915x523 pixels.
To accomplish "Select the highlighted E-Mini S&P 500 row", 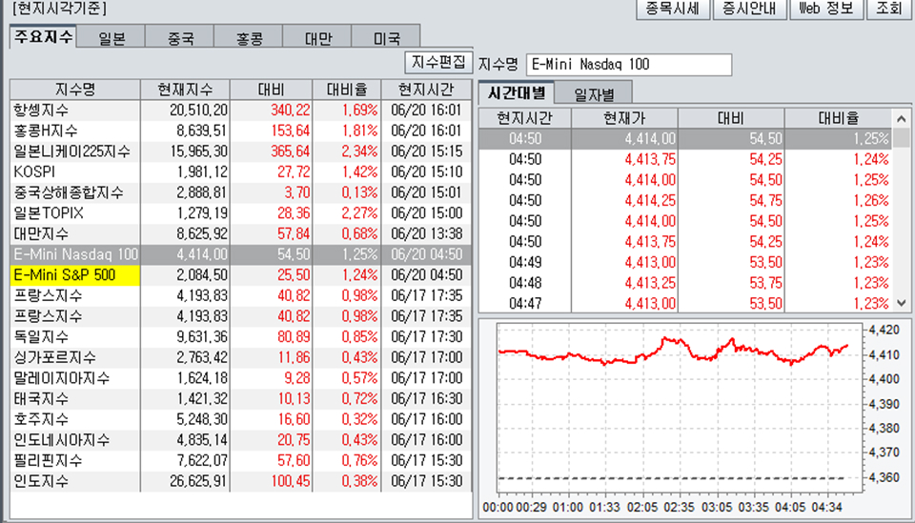I will pyautogui.click(x=75, y=274).
